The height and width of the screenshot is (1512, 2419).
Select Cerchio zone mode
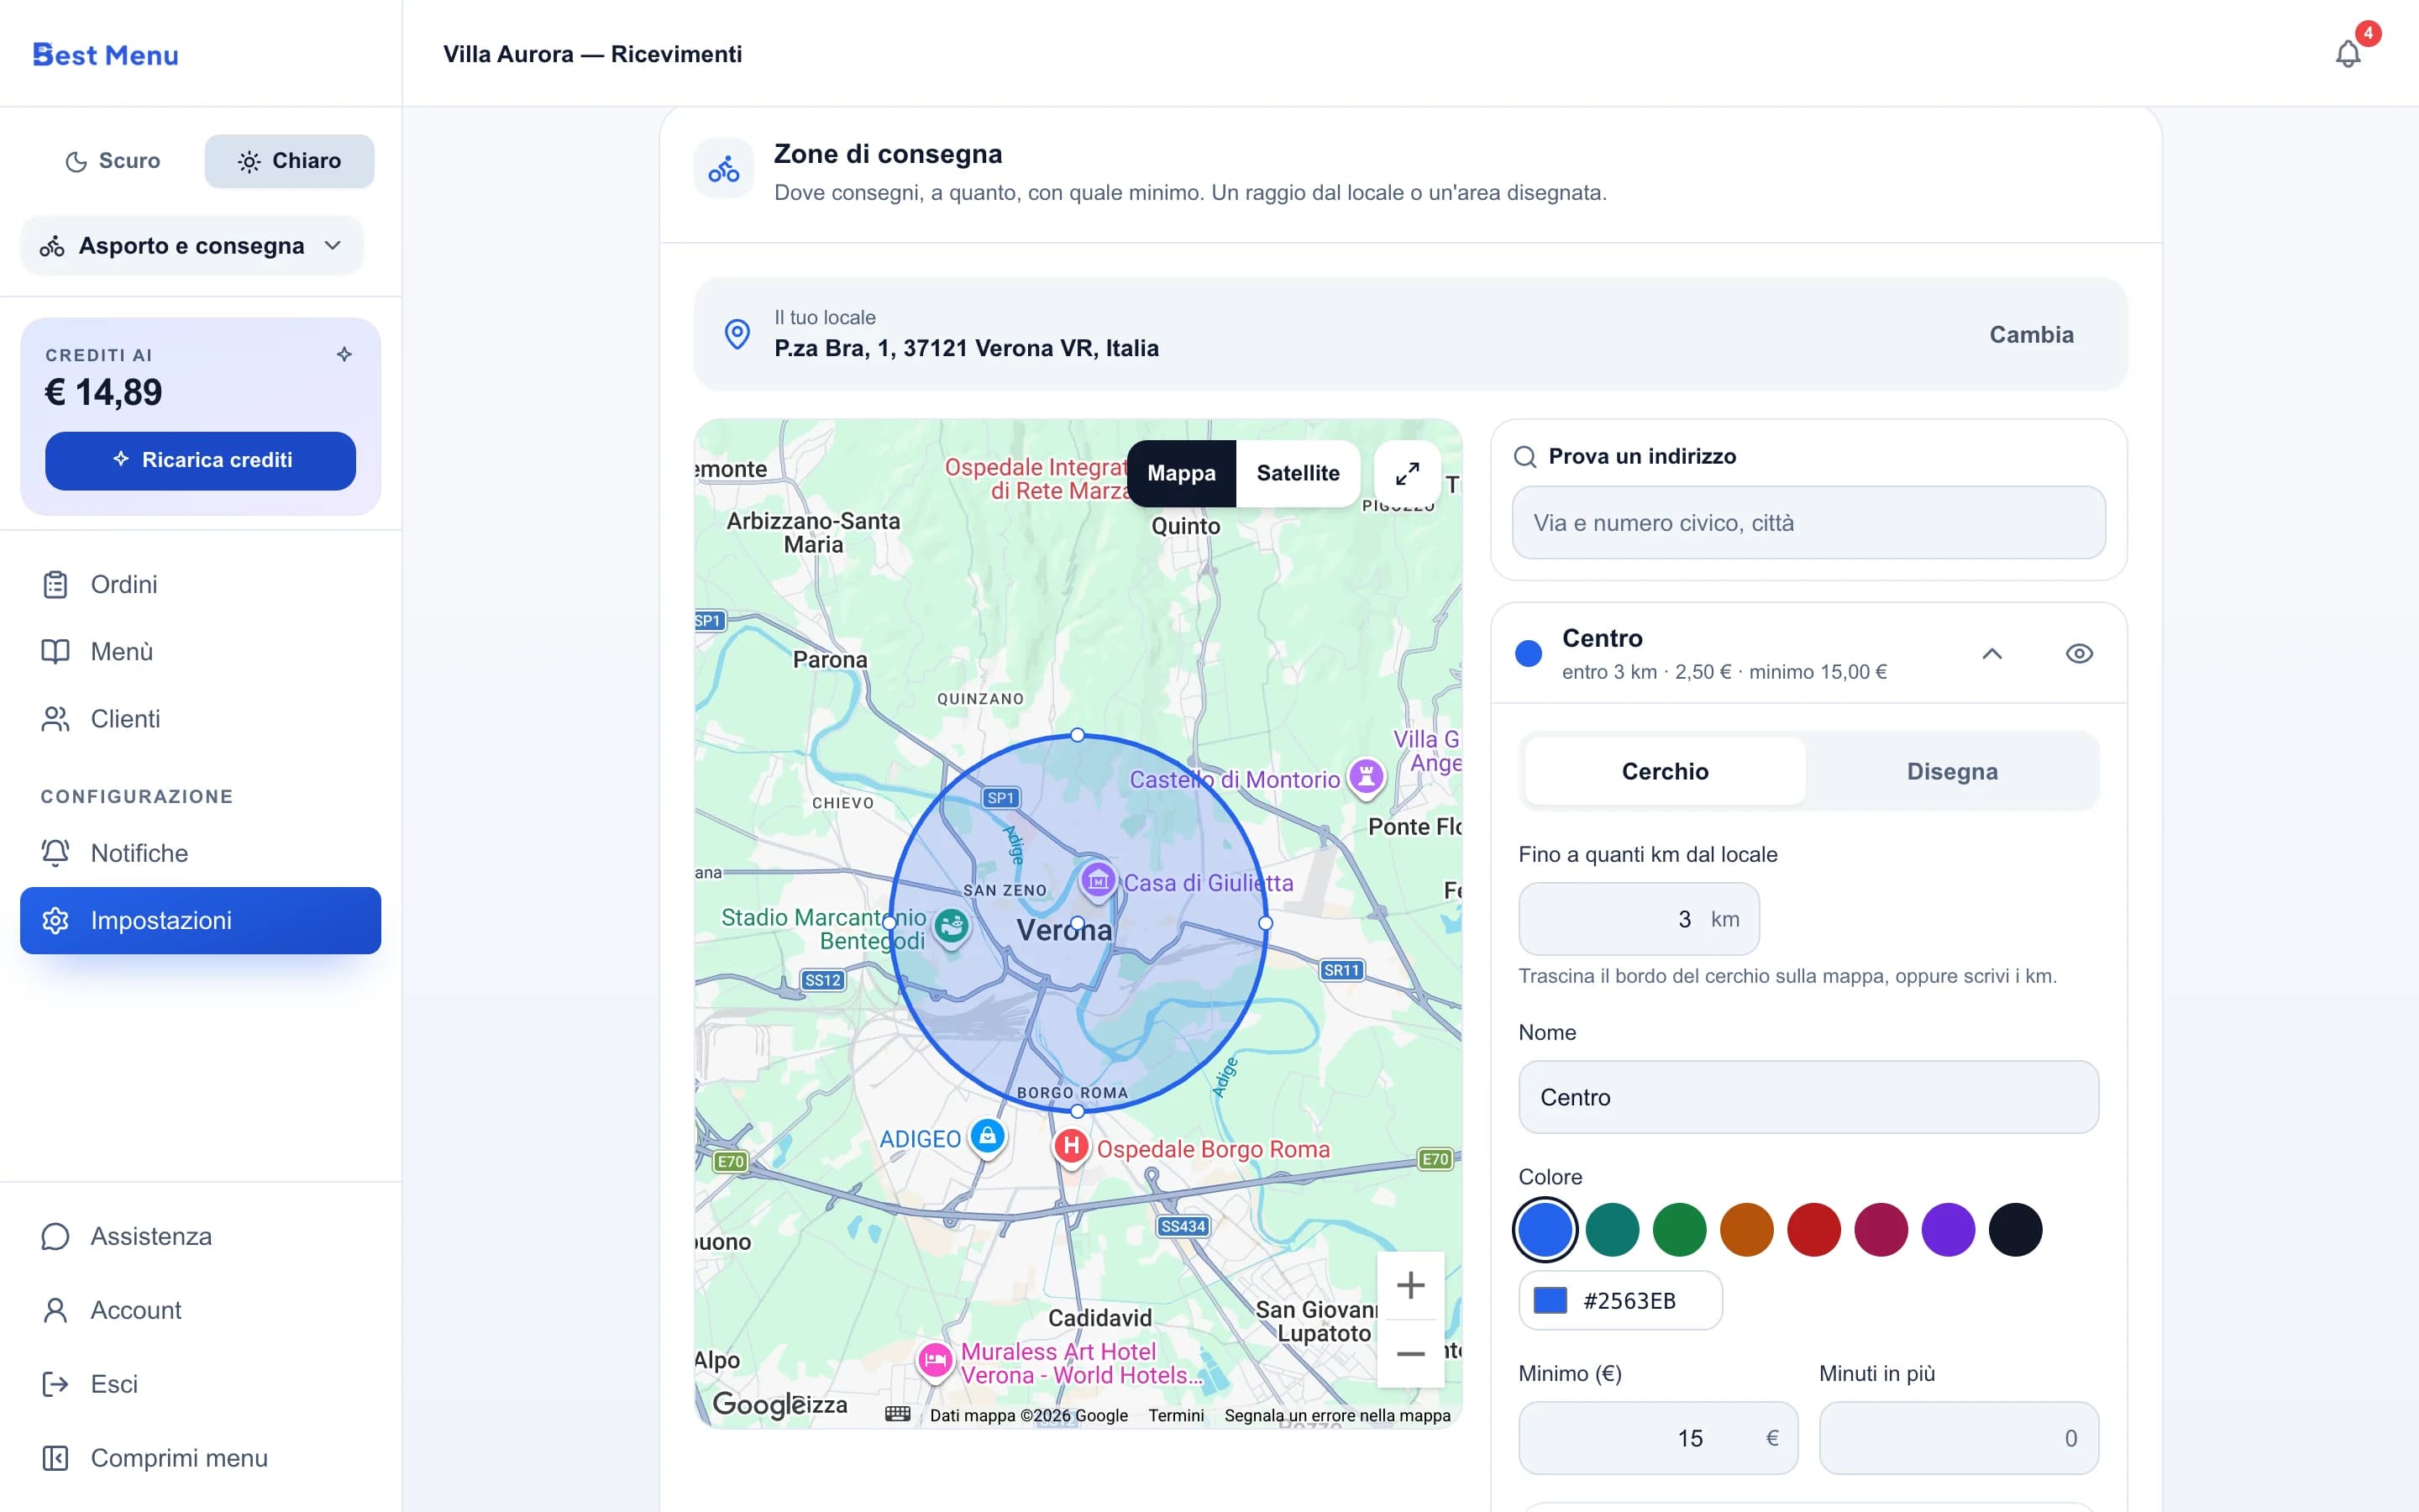tap(1664, 771)
